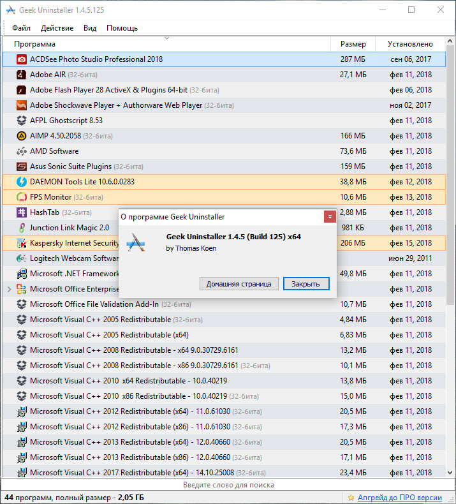
Task: Click the Visual C++ 2005 Redistributable (x64) icon
Action: 22,335
